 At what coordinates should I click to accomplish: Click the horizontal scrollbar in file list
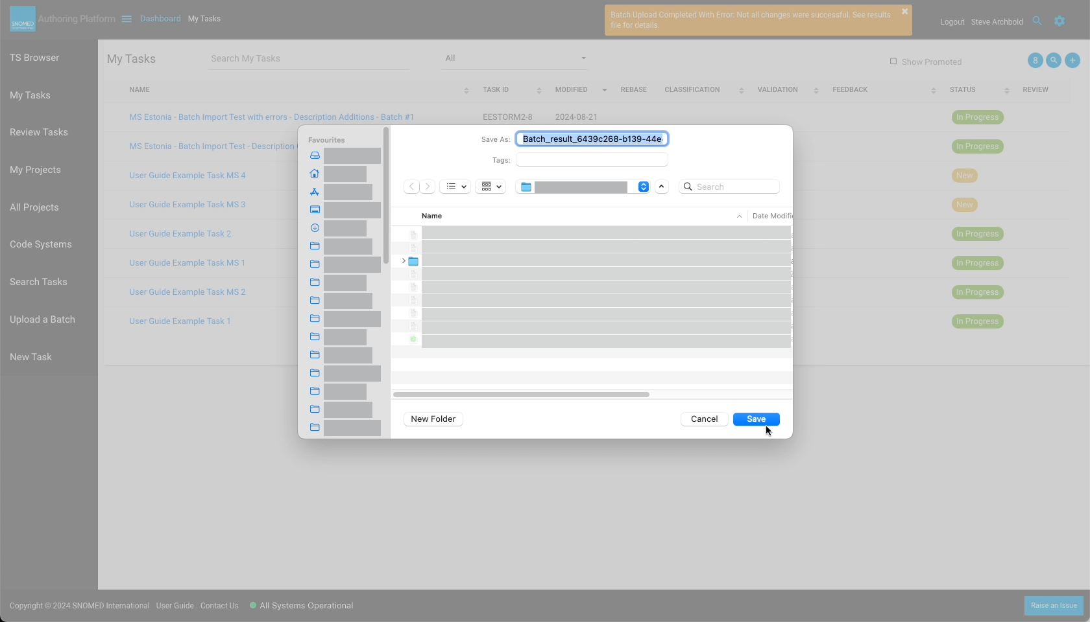pos(521,394)
